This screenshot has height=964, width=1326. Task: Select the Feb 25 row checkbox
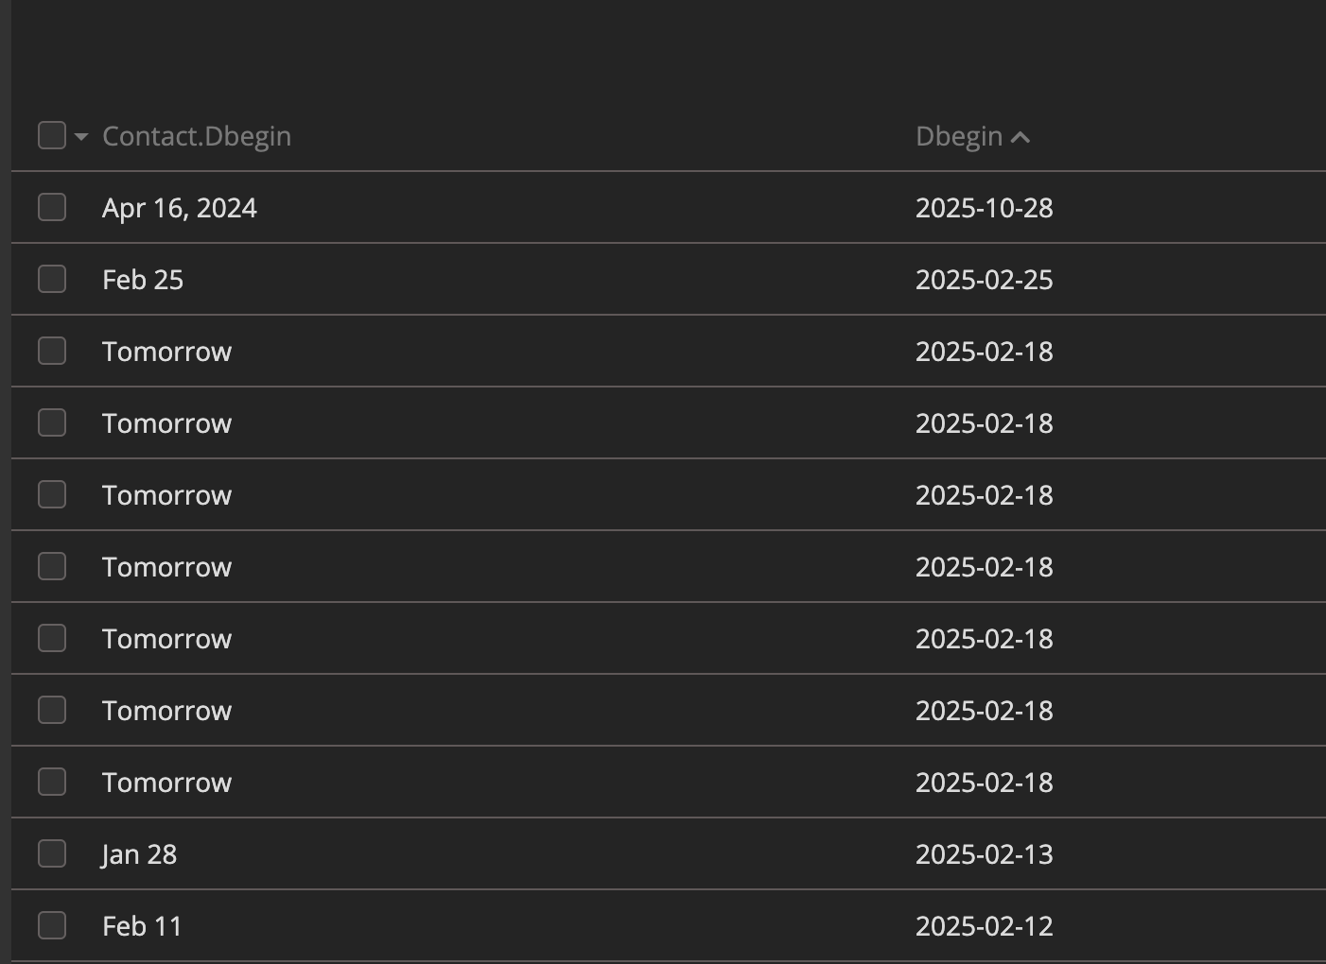(52, 279)
